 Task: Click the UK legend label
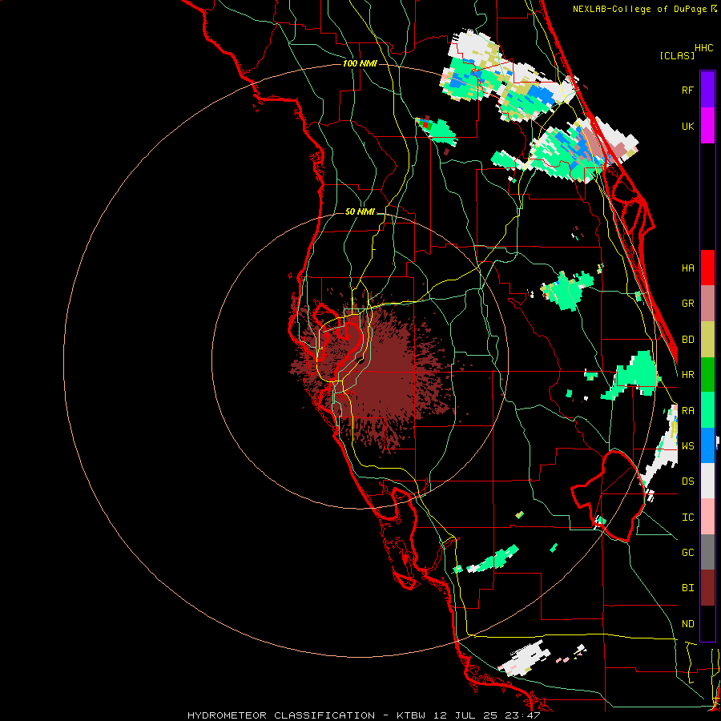[x=688, y=126]
